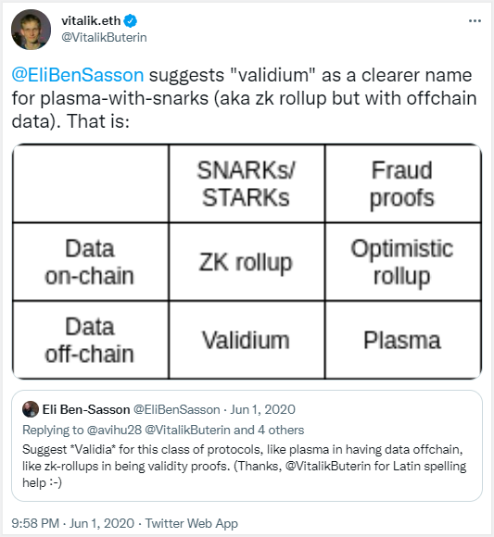
Task: Open the vitalik.eth display name
Action: [91, 21]
